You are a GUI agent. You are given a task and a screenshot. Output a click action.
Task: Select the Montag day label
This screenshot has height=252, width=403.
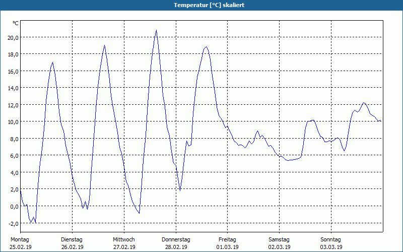point(20,240)
